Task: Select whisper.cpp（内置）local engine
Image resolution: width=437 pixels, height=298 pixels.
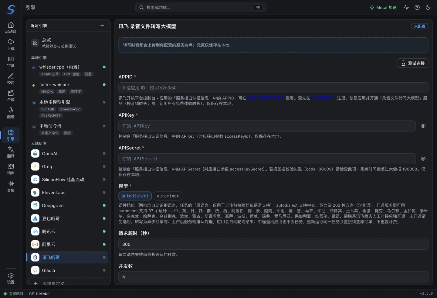Action: tap(68, 70)
